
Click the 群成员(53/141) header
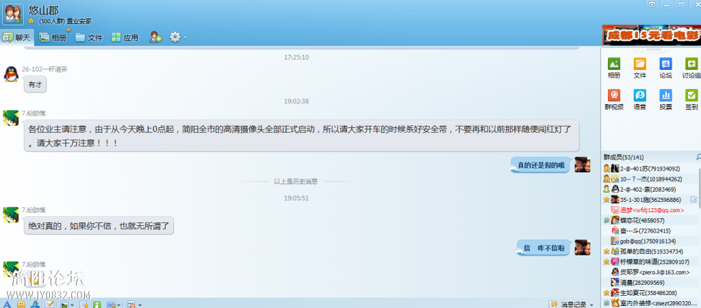point(624,157)
